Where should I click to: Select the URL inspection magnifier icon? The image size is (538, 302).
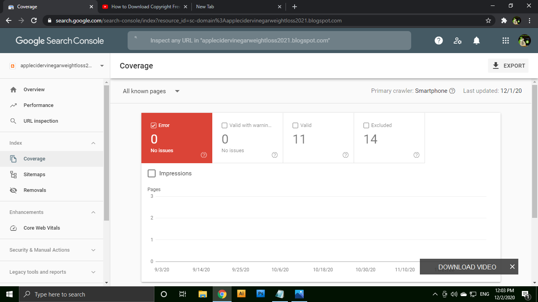point(13,121)
